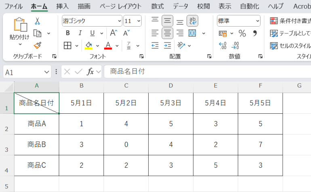Toggle bold formatting
This screenshot has width=311, height=192.
point(68,33)
